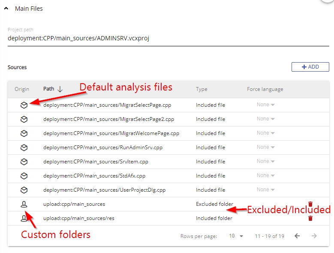Click the package origin icon for MigratSelectPage.cpp
The width and height of the screenshot is (334, 253).
pyautogui.click(x=24, y=105)
